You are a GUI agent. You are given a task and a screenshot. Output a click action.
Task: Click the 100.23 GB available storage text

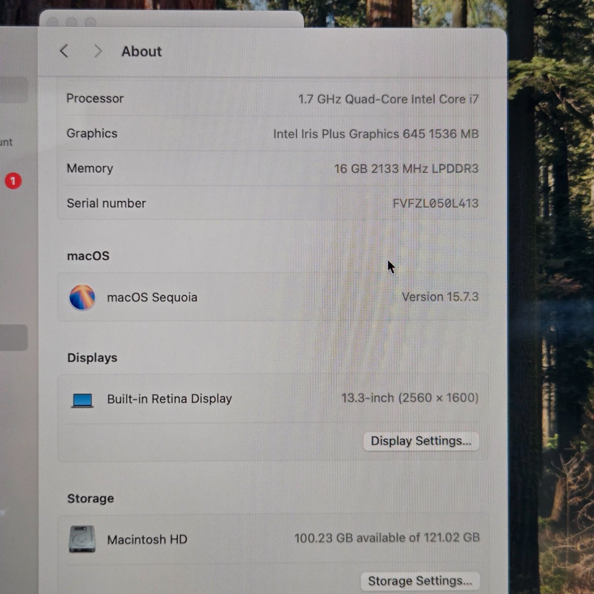pyautogui.click(x=386, y=538)
